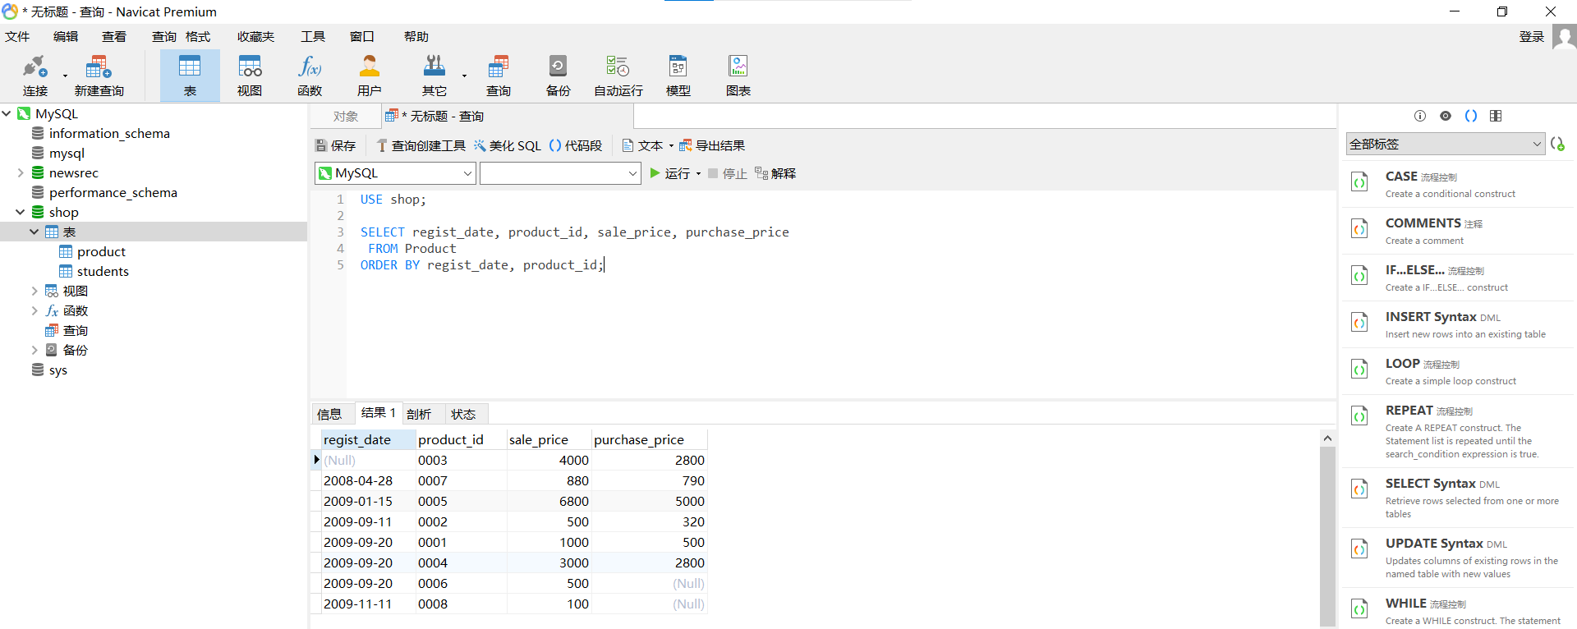Collapse the shop database node
The height and width of the screenshot is (629, 1577).
(x=21, y=212)
